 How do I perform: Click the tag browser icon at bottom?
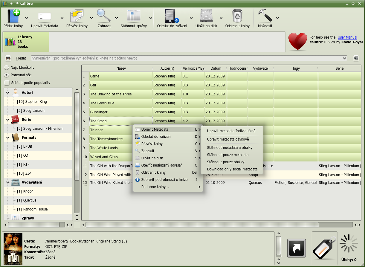pyautogui.click(x=324, y=248)
